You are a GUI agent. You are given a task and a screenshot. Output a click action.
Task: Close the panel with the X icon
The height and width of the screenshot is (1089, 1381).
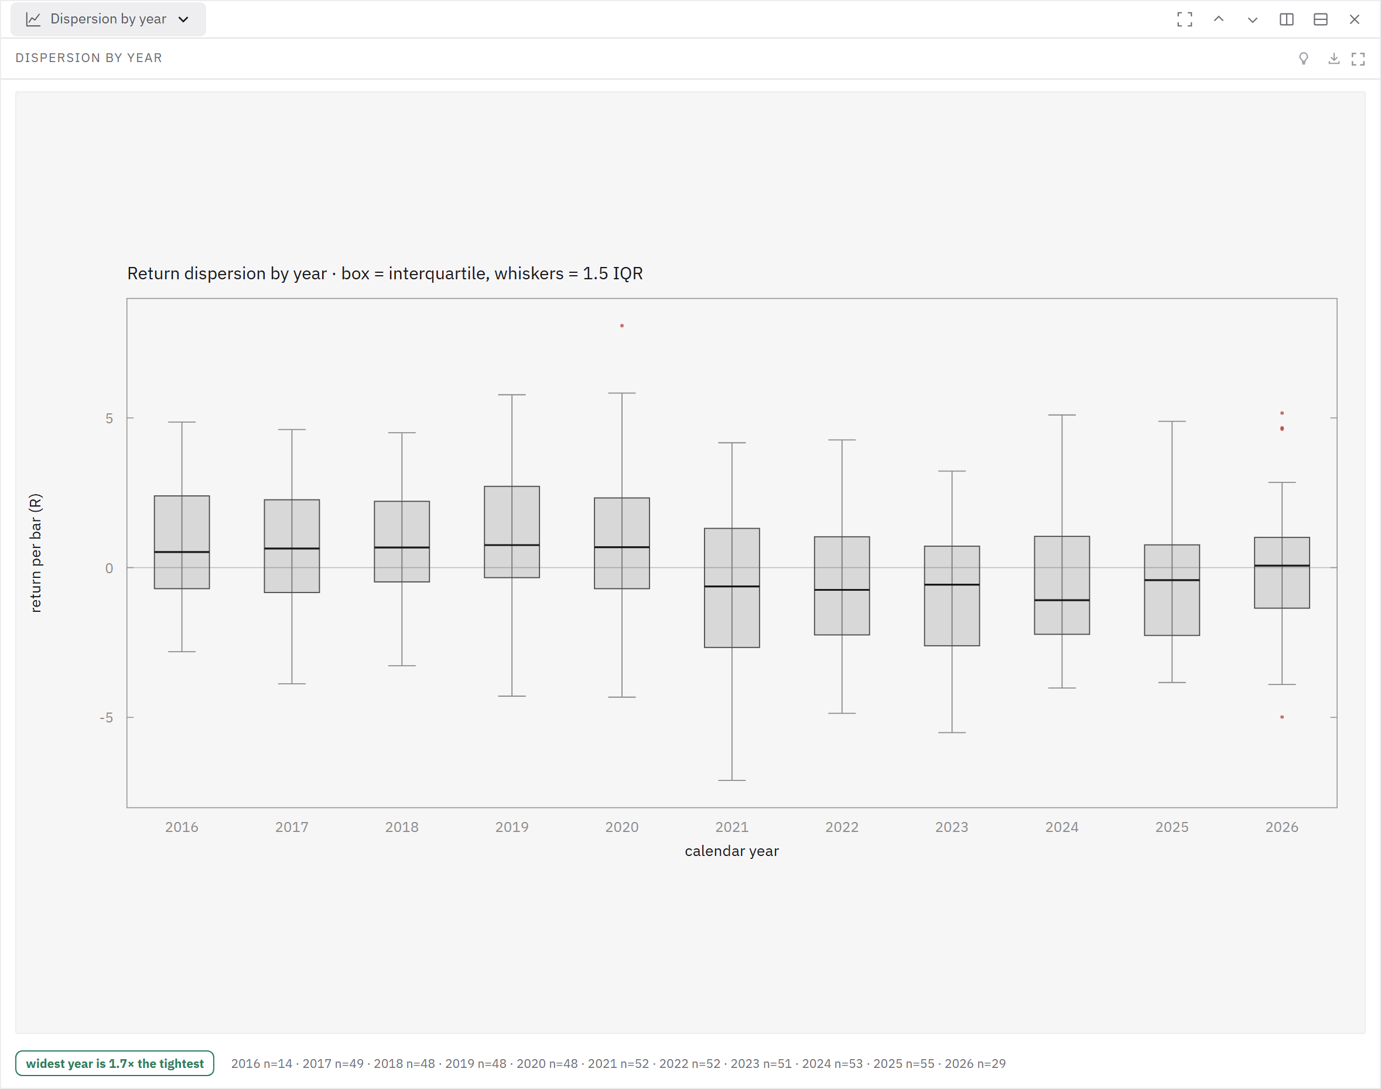click(1354, 19)
